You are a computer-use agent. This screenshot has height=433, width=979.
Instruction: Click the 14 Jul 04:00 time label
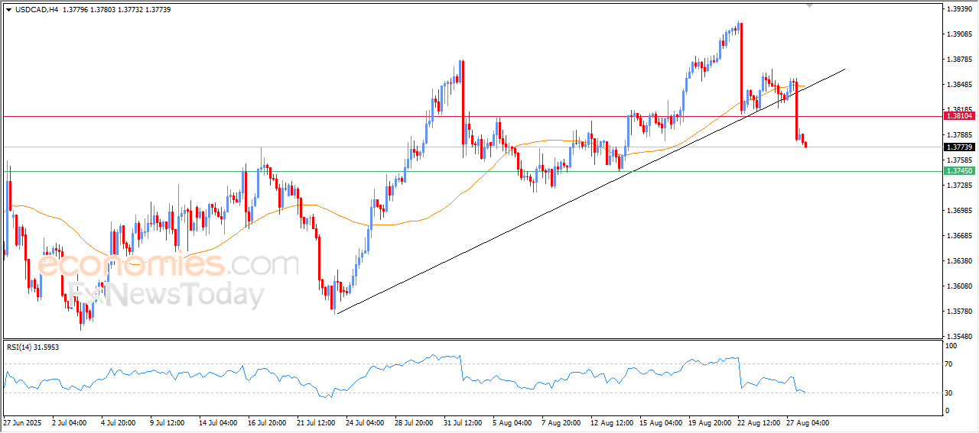click(218, 422)
